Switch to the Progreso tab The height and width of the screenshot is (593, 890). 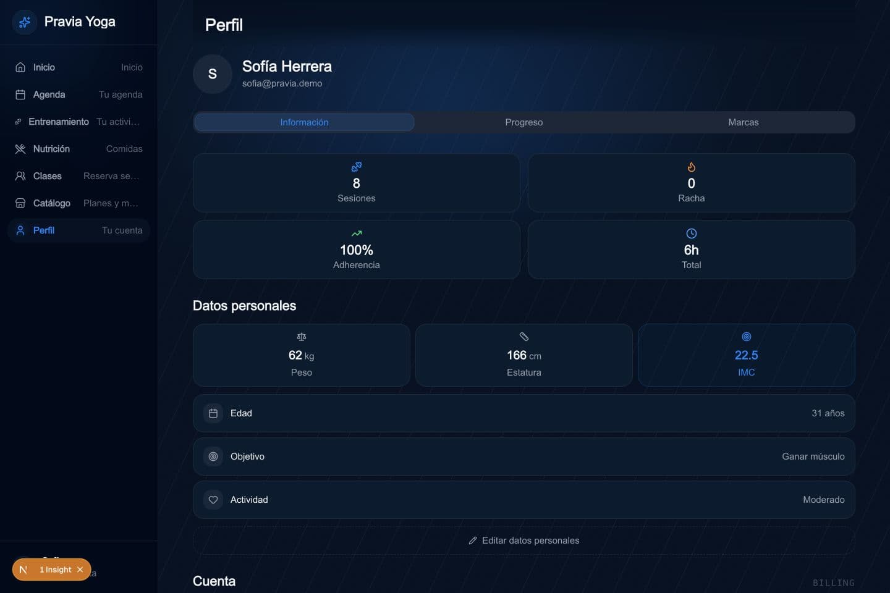524,122
